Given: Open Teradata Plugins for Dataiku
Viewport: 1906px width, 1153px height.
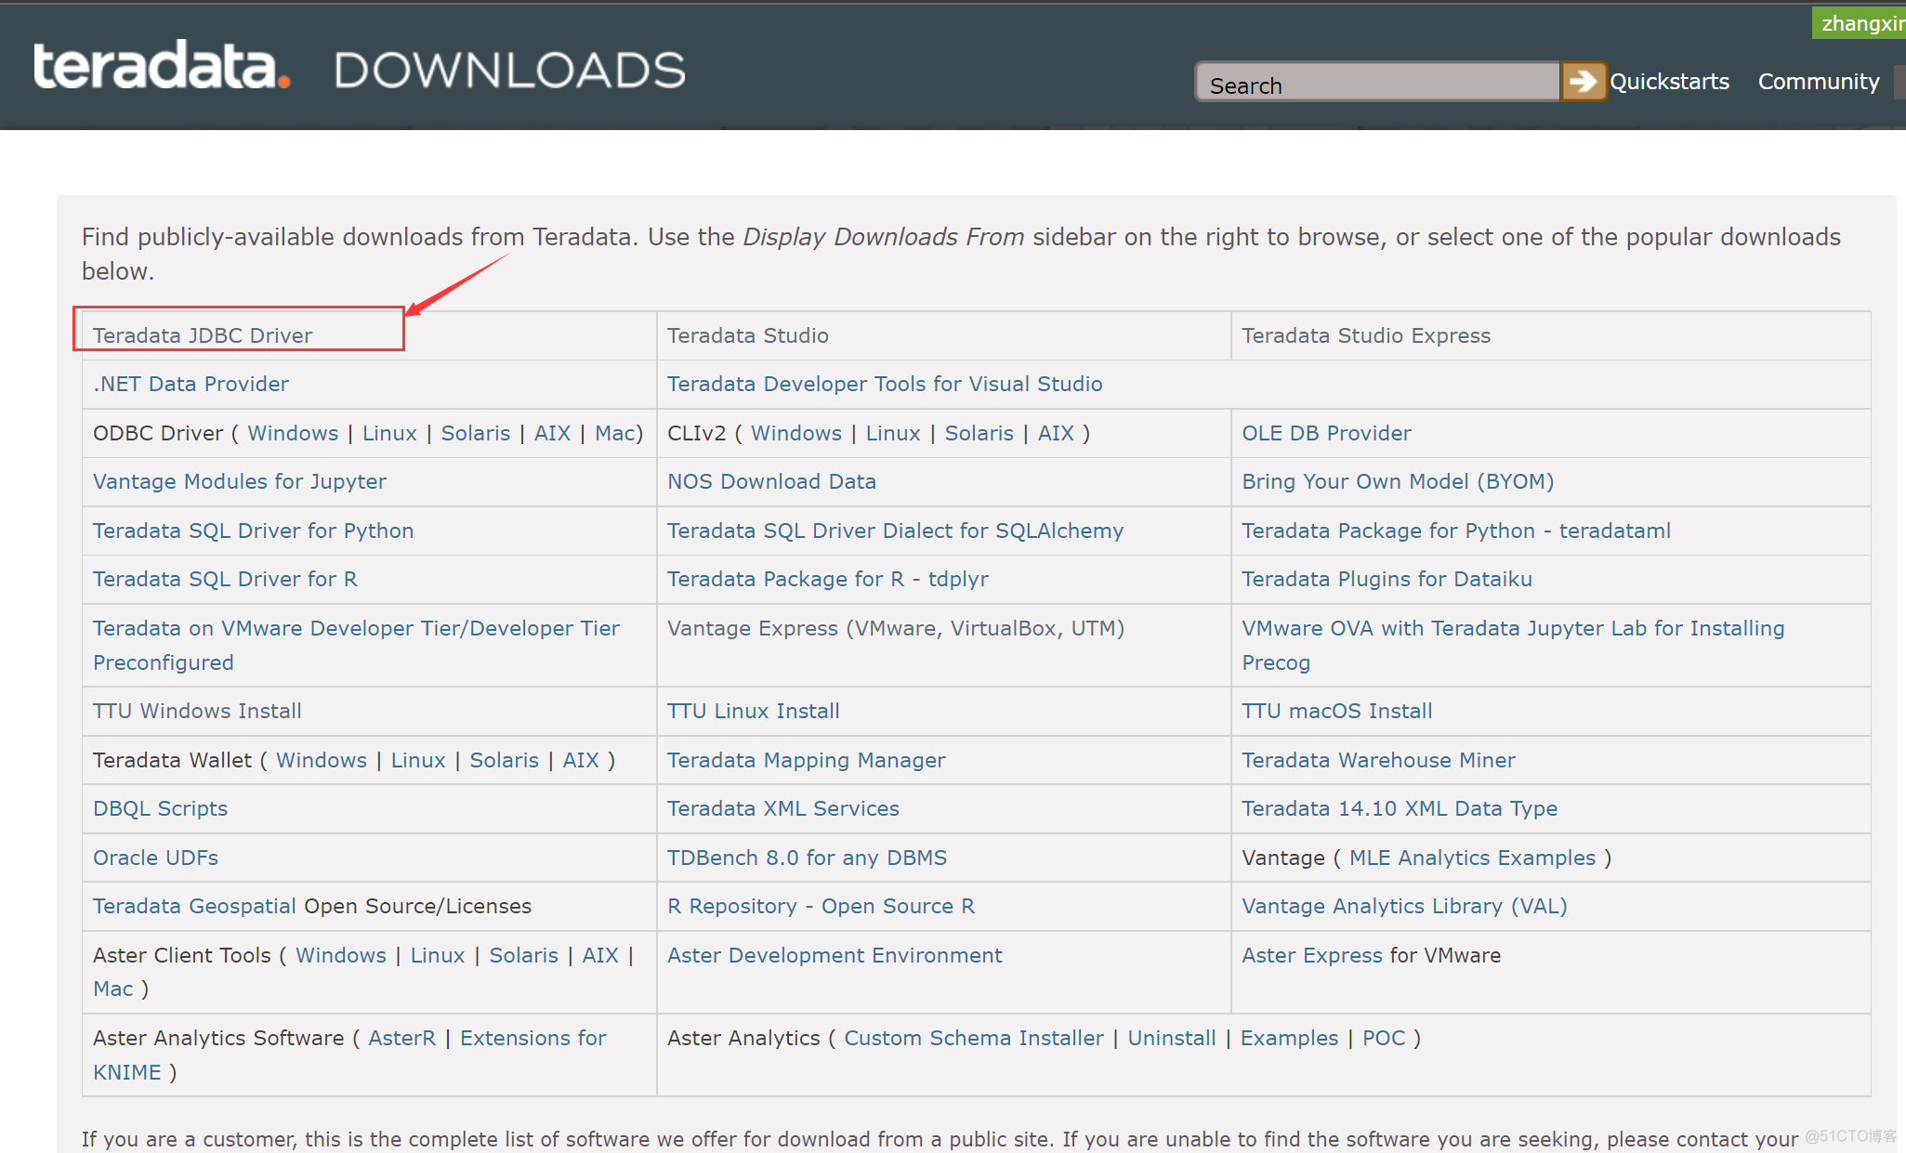Looking at the screenshot, I should tap(1387, 579).
